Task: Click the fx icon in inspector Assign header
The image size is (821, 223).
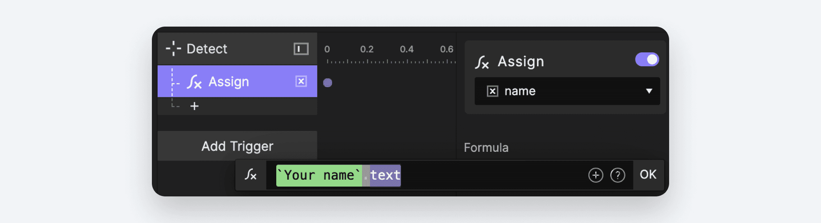Action: [482, 62]
